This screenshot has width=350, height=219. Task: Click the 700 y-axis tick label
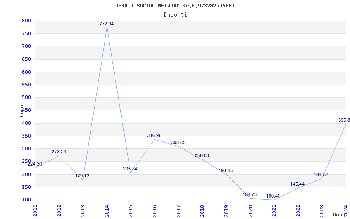[26, 46]
